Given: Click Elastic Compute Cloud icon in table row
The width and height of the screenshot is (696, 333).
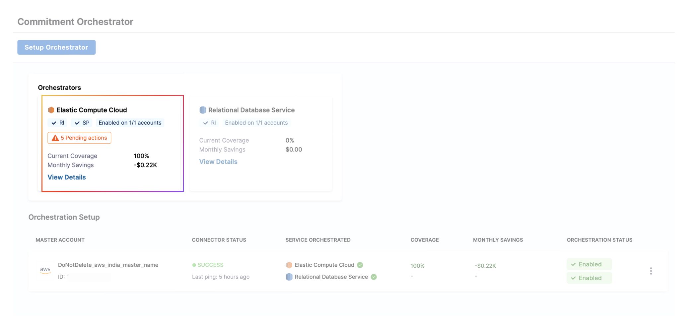Looking at the screenshot, I should (289, 265).
